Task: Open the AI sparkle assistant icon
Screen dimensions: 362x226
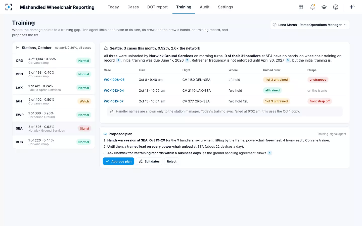Action: point(352,7)
